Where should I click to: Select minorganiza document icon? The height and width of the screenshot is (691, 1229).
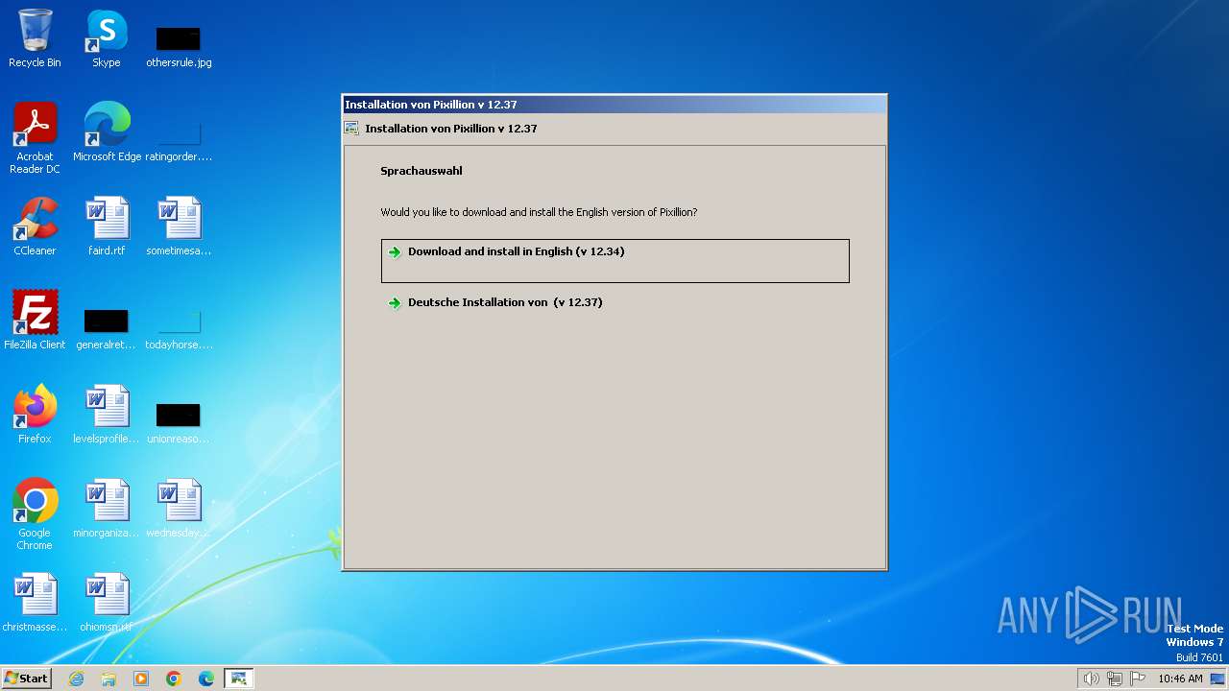[107, 509]
